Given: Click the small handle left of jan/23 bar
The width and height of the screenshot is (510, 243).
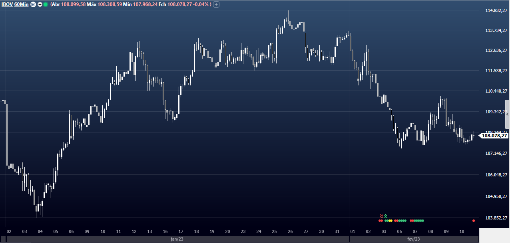Looking at the screenshot, I should click(4, 239).
